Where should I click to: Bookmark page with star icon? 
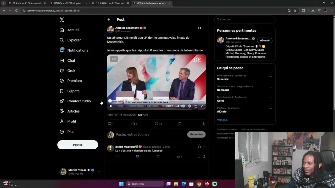[295, 10]
